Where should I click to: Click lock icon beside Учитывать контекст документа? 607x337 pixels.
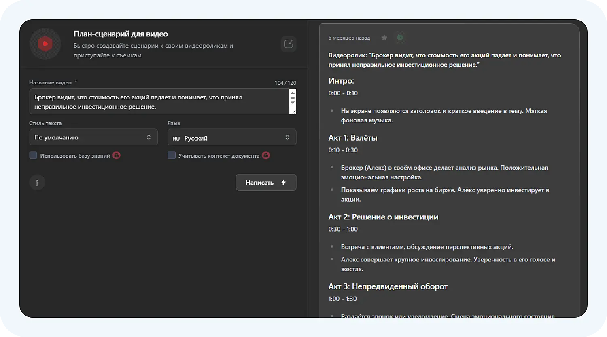[266, 156]
